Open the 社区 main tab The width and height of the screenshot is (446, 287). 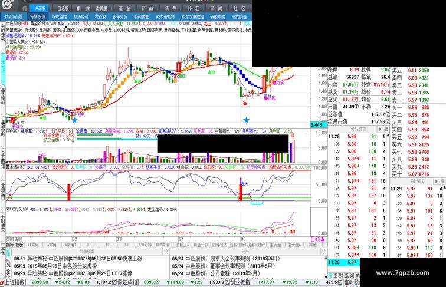tap(239, 8)
